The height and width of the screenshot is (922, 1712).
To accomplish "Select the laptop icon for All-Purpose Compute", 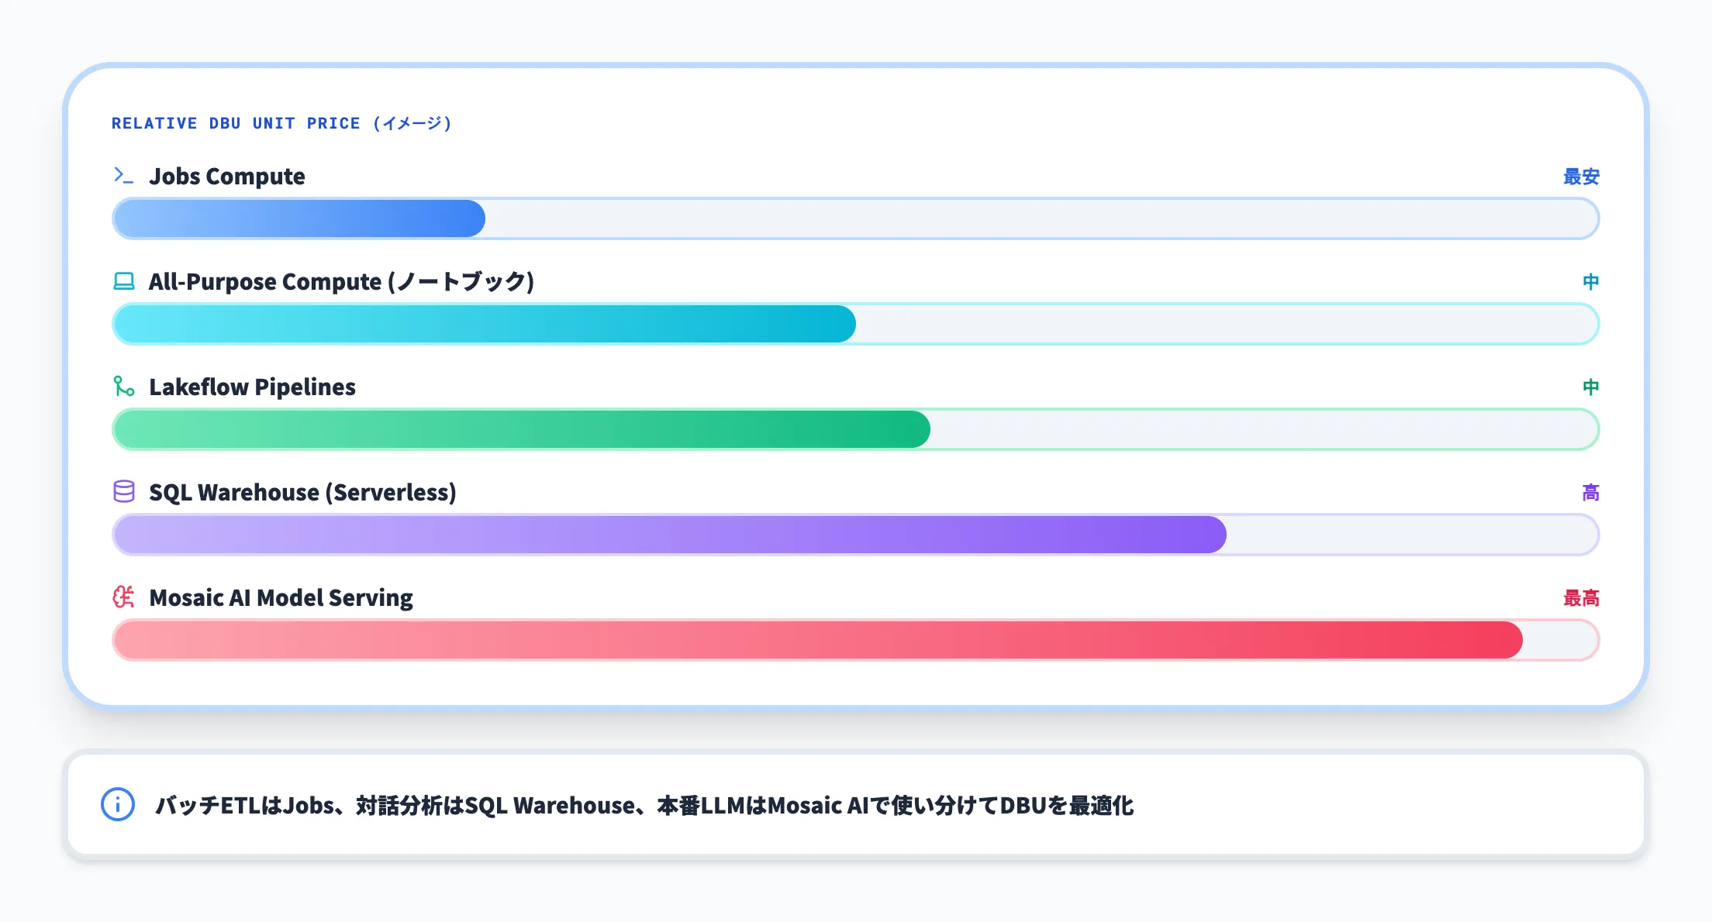I will click(x=123, y=281).
